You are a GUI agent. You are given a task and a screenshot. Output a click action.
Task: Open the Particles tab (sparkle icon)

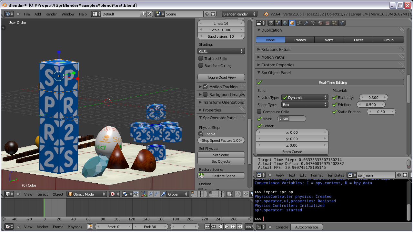(335, 23)
